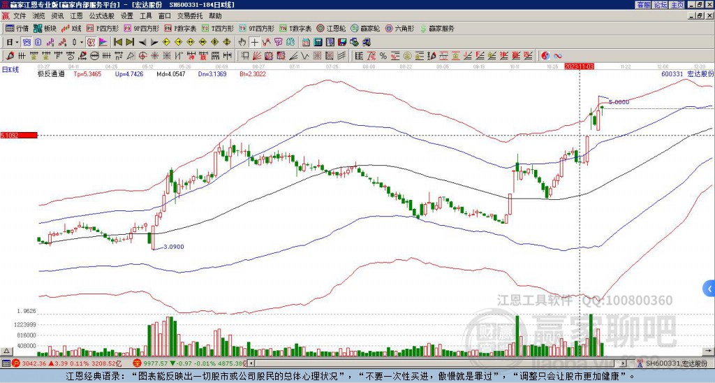Open the 交易委托 menu
Screen dimensions: 715x383
click(x=190, y=16)
